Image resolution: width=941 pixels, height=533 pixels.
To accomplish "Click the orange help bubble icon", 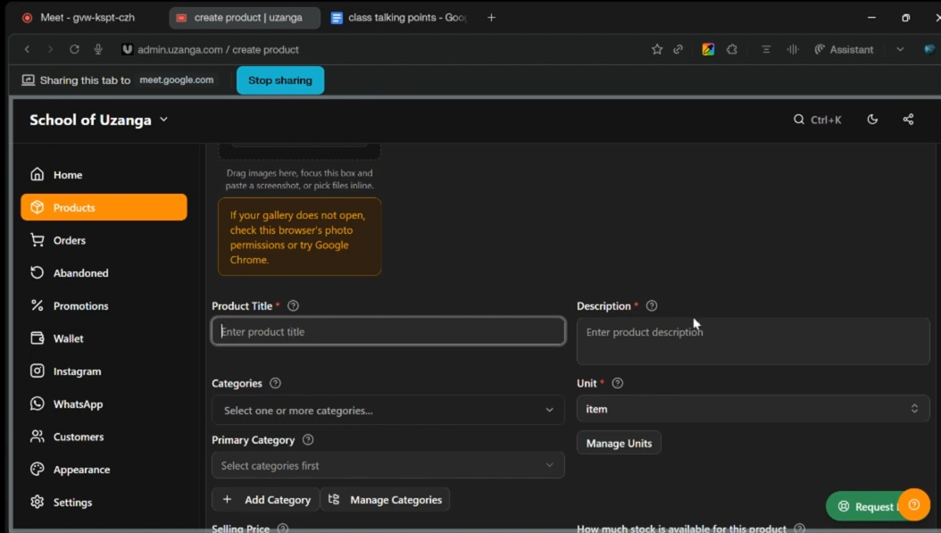I will coord(914,504).
